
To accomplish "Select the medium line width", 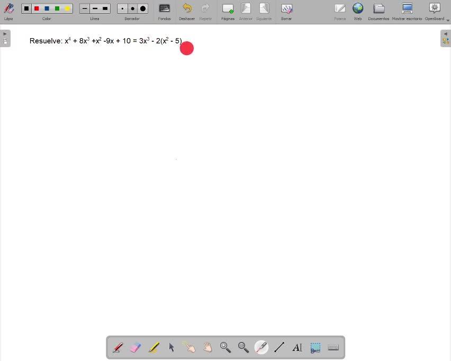I will pos(95,8).
